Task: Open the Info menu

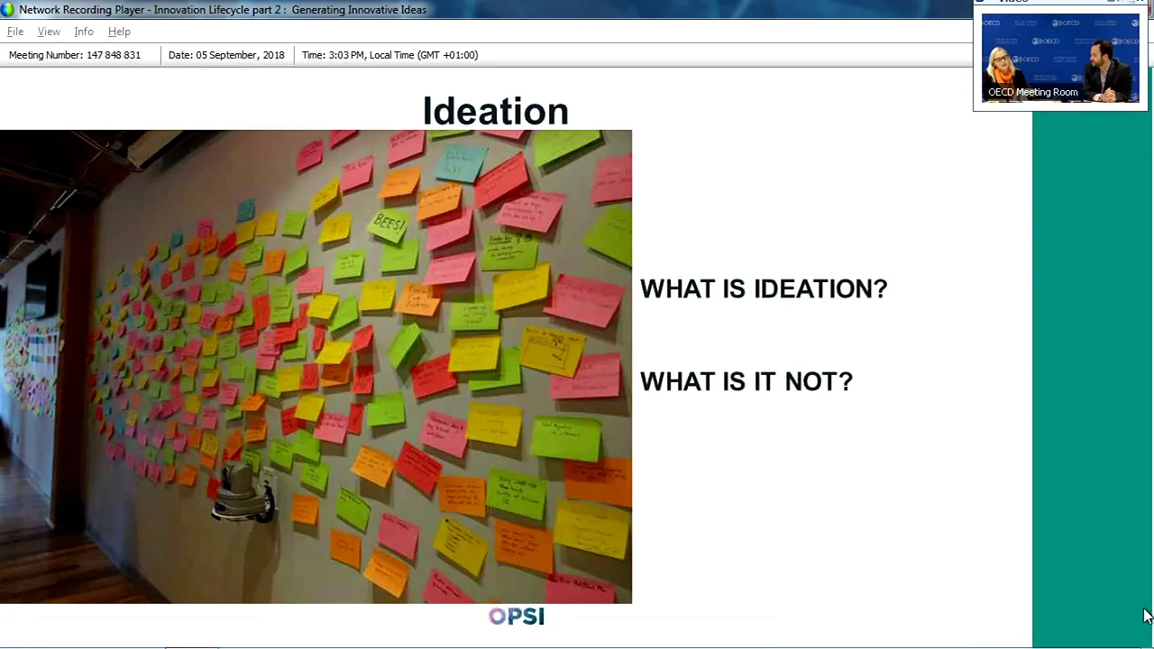Action: tap(84, 32)
